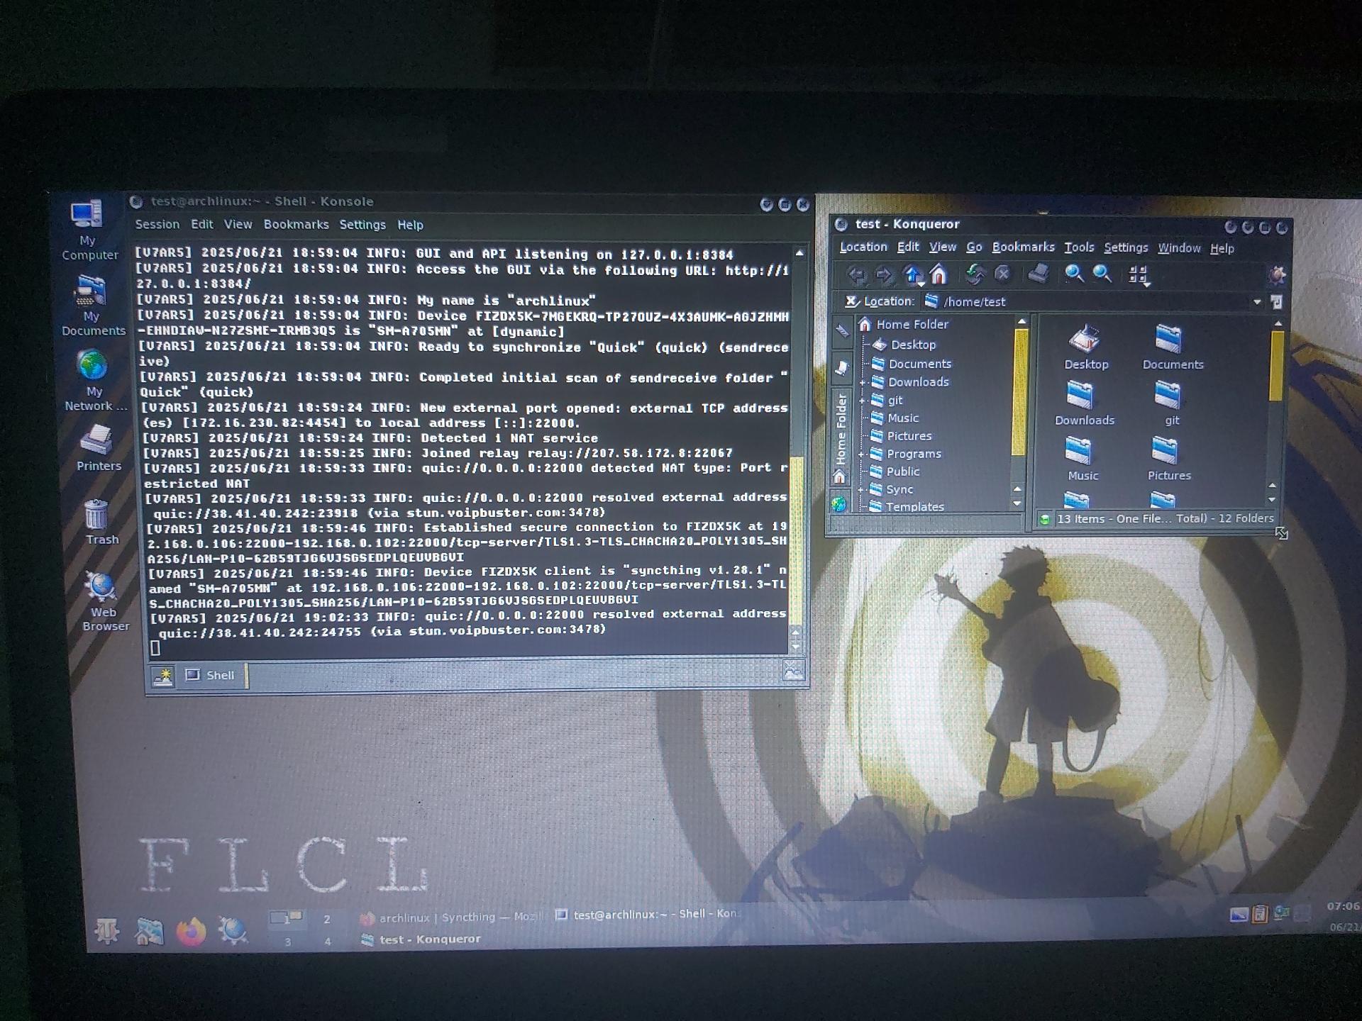
Task: Open Konqueror Location menu
Action: 863,247
